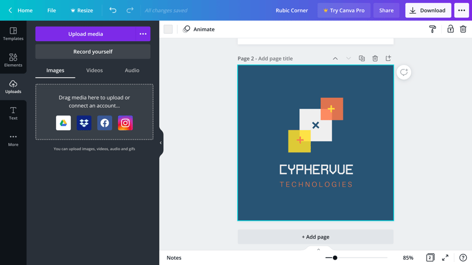Open Upload media more options
Viewport: 472px width, 265px height.
click(x=143, y=34)
